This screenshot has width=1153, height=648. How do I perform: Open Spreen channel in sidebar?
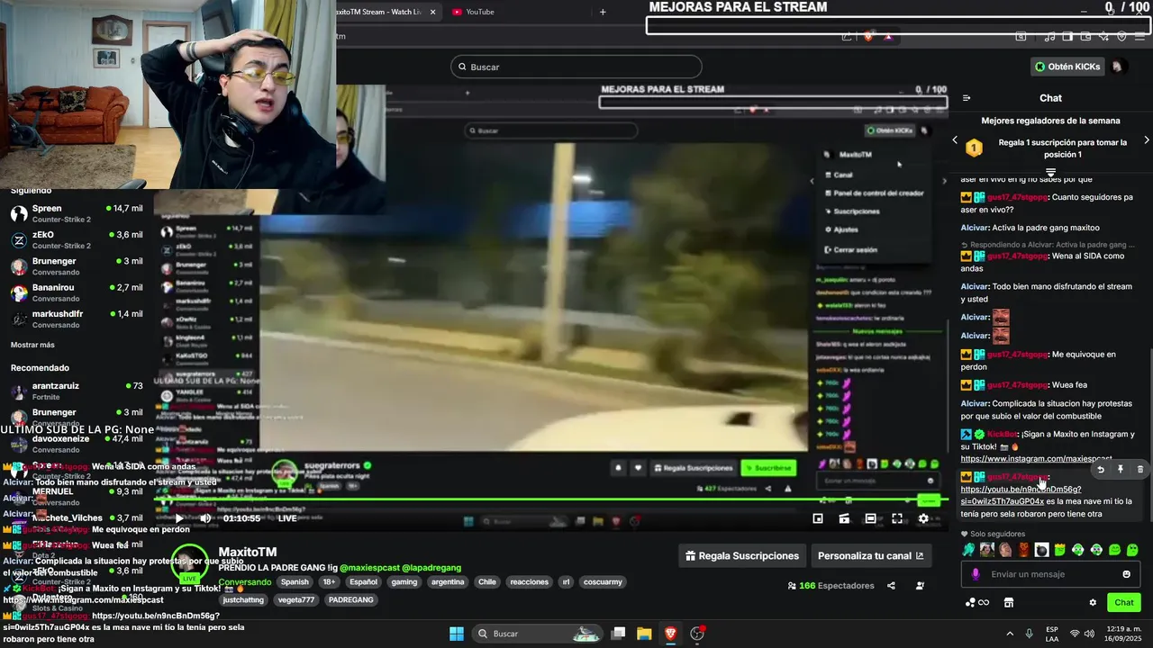(77, 213)
